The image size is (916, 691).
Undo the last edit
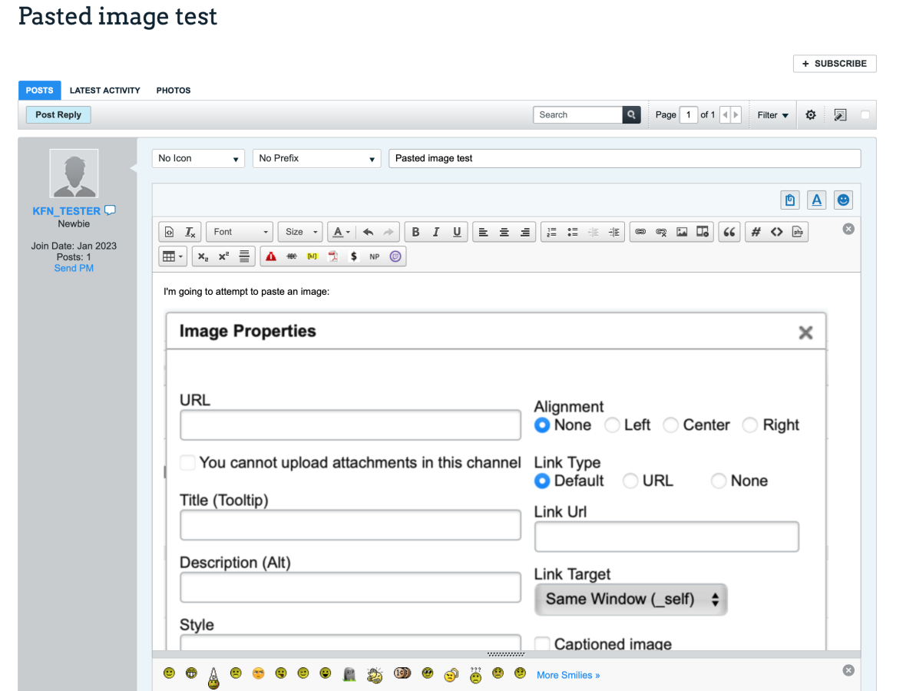click(368, 232)
